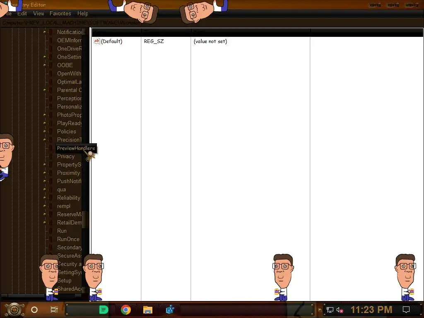The image size is (424, 318).
Task: Select the PropertyS key label
Action: pos(69,165)
